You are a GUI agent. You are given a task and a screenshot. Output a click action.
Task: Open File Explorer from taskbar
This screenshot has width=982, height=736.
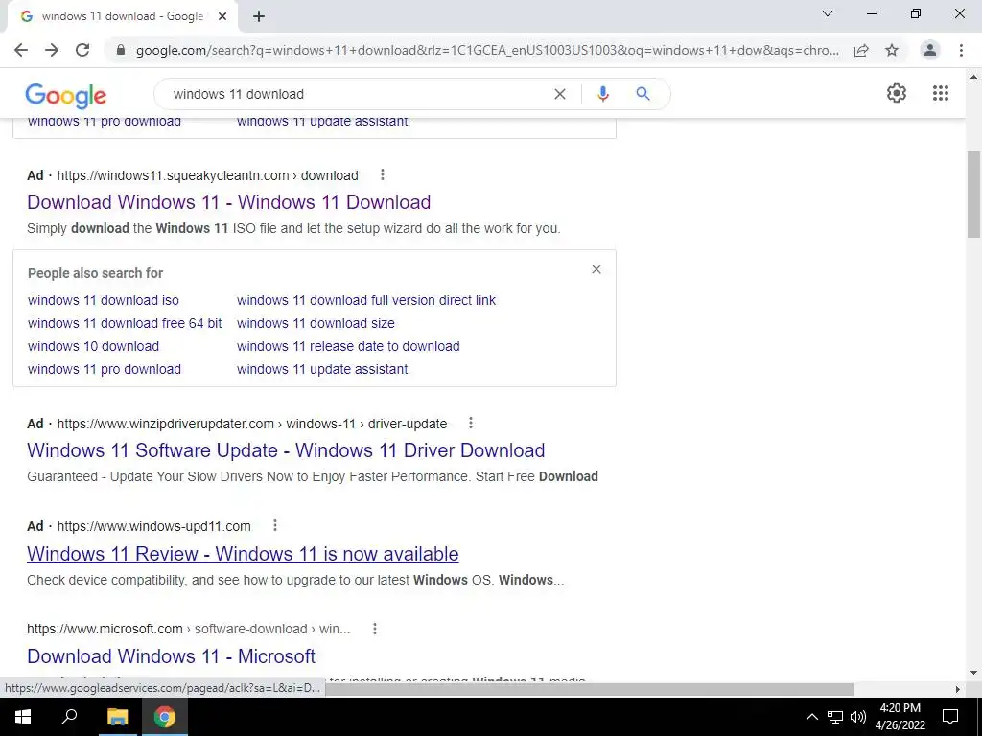pyautogui.click(x=117, y=717)
